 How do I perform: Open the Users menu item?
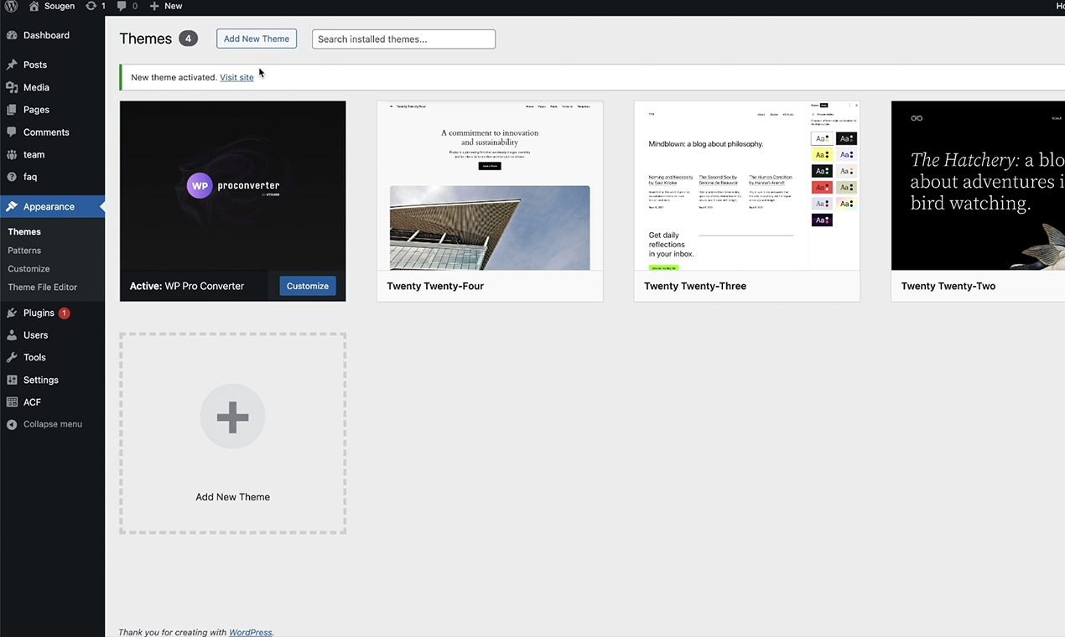(53, 335)
